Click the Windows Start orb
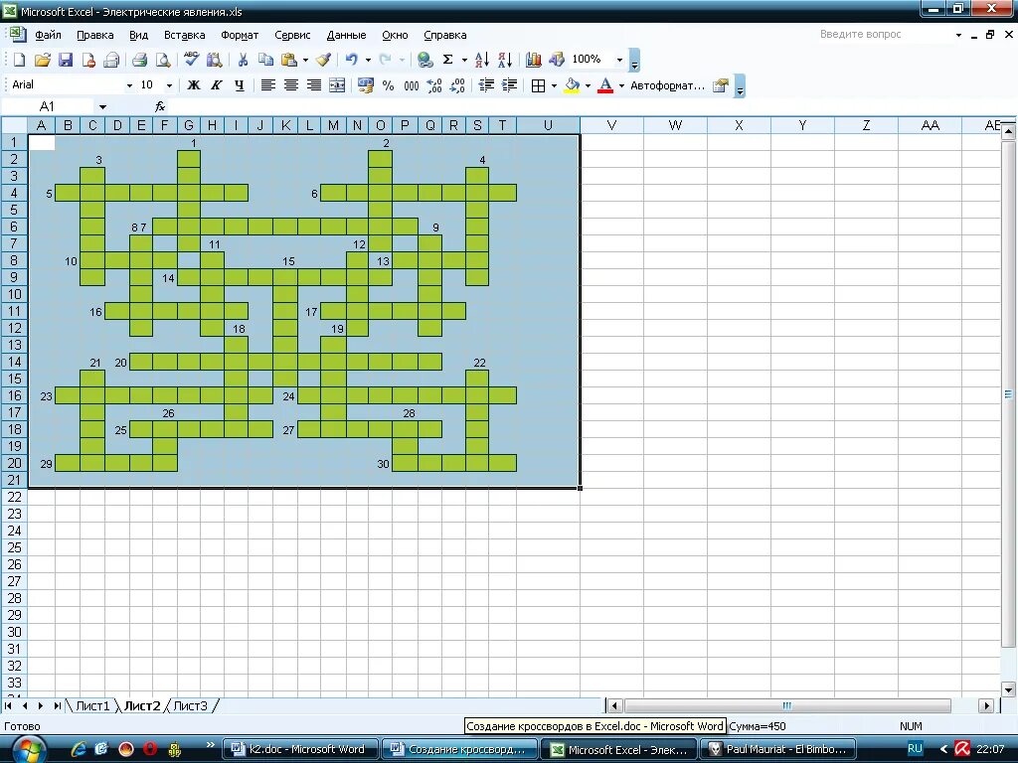Screen dimensions: 1018x763 [x=29, y=749]
